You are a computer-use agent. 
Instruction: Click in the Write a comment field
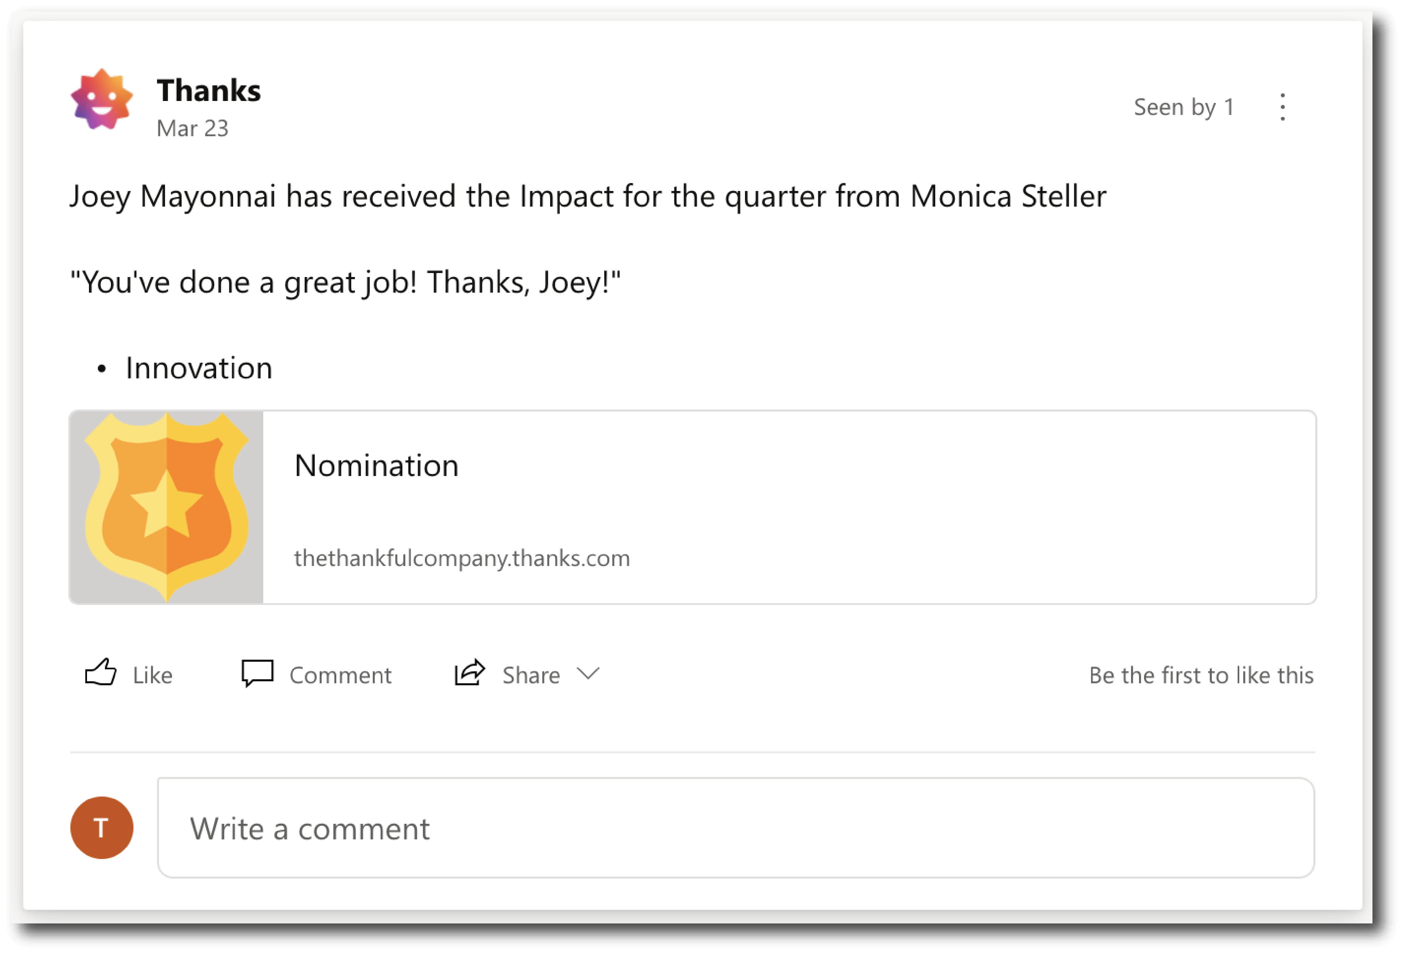pos(735,828)
